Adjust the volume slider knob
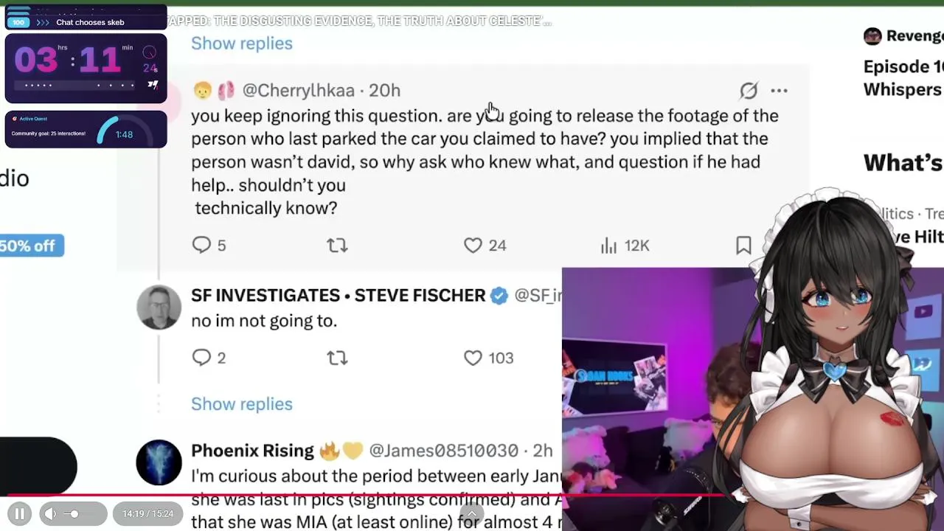The width and height of the screenshot is (944, 531). click(x=74, y=513)
